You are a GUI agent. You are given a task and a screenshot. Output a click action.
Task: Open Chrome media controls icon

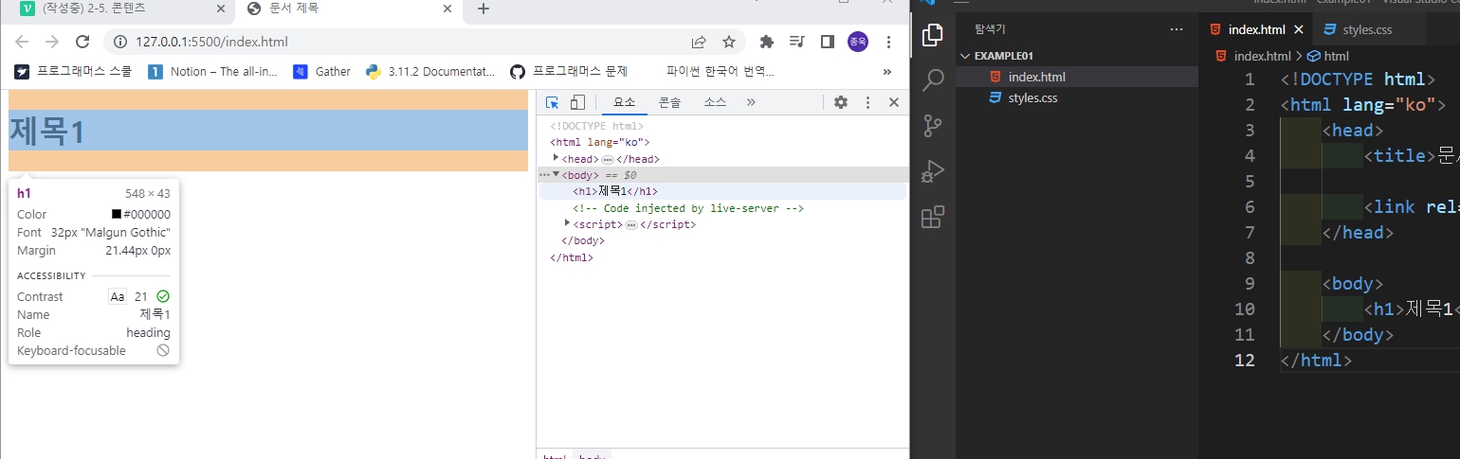(796, 42)
